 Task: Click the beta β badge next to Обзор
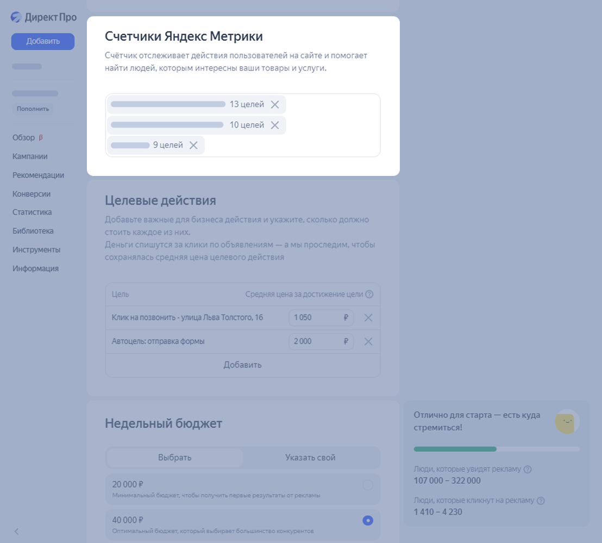coord(41,137)
